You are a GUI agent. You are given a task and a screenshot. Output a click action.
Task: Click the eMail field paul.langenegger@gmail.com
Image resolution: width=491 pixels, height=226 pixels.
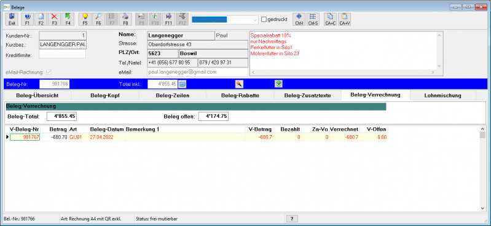point(198,72)
